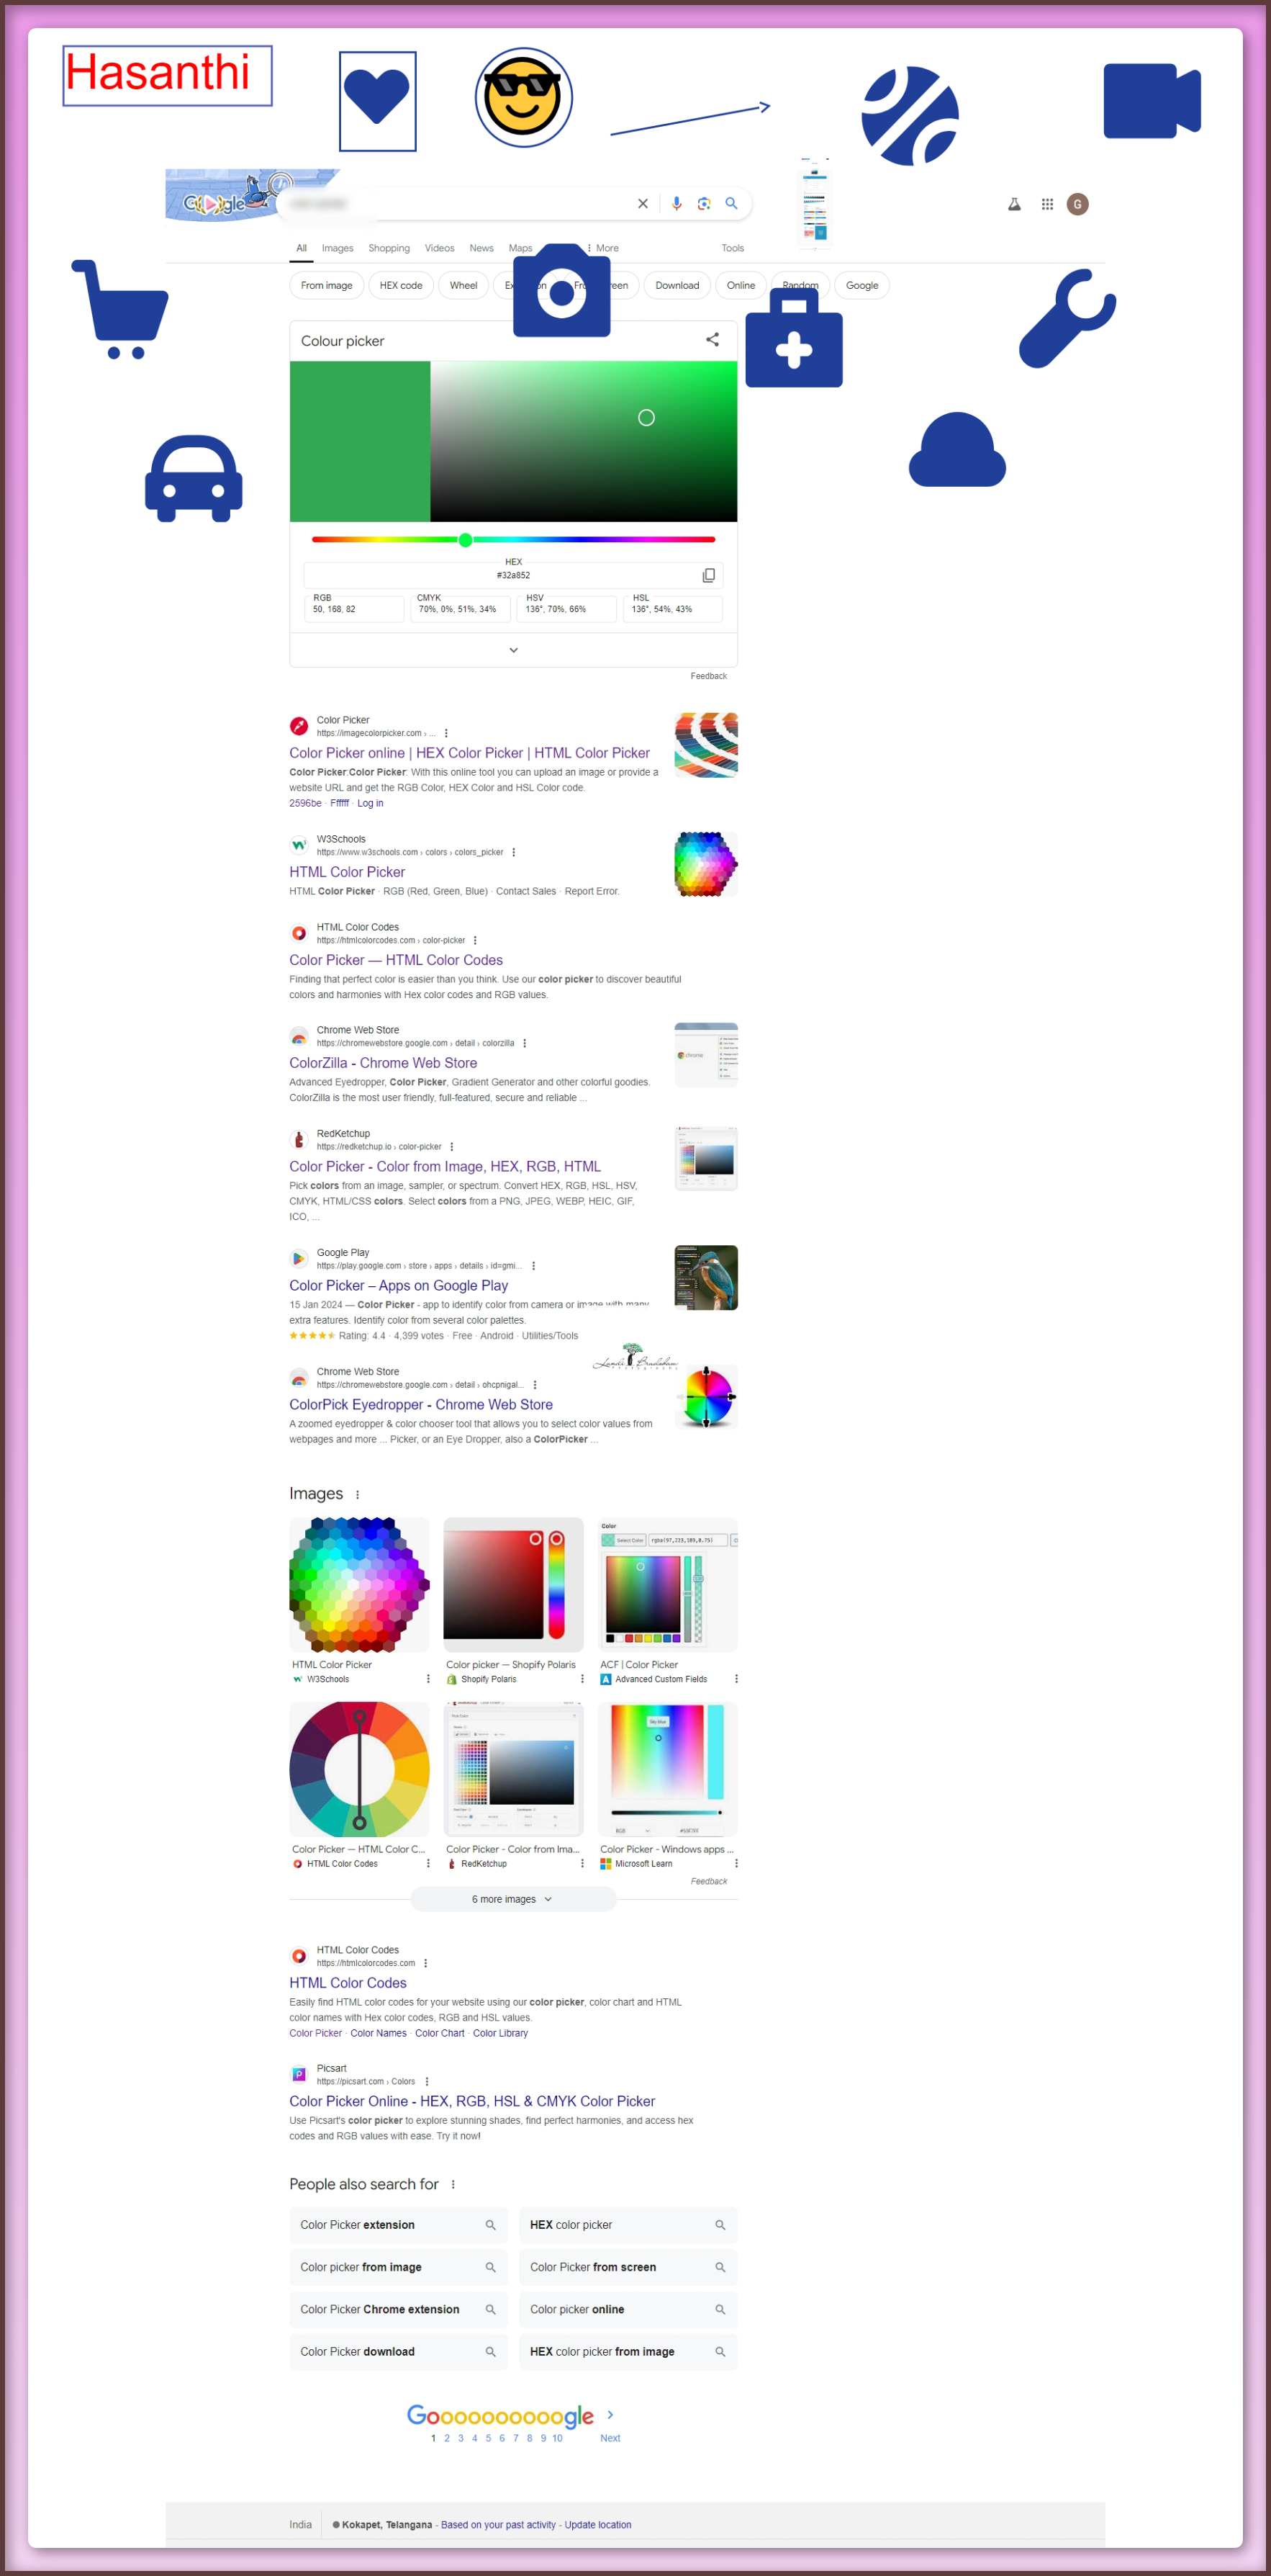Search Color picker from image suggestion
The width and height of the screenshot is (1271, 2576).
[399, 2267]
